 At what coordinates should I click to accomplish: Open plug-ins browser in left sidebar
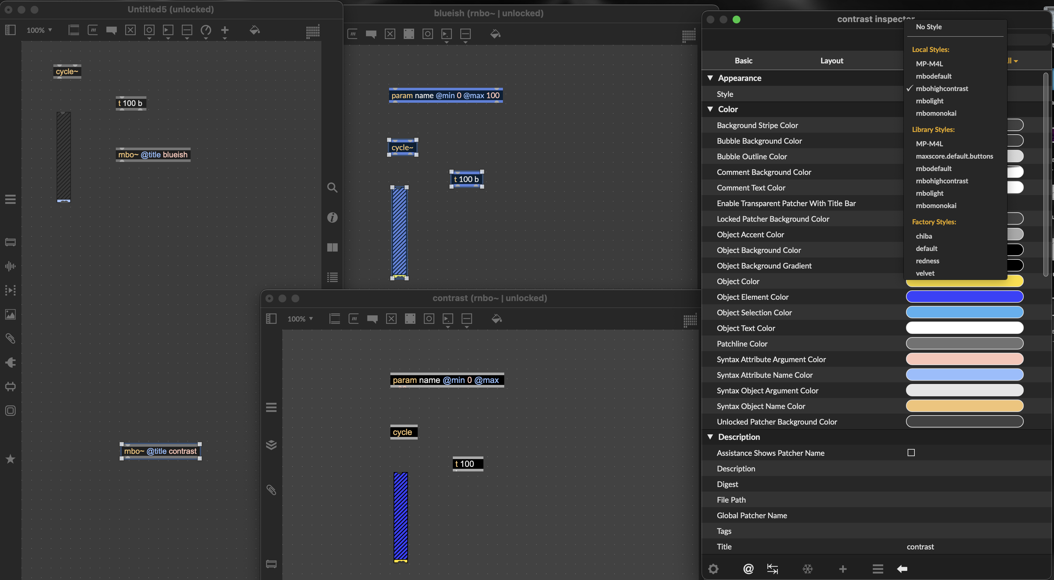10,362
